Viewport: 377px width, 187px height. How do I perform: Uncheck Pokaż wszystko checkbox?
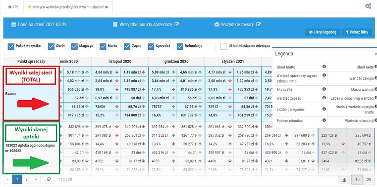pos(11,46)
